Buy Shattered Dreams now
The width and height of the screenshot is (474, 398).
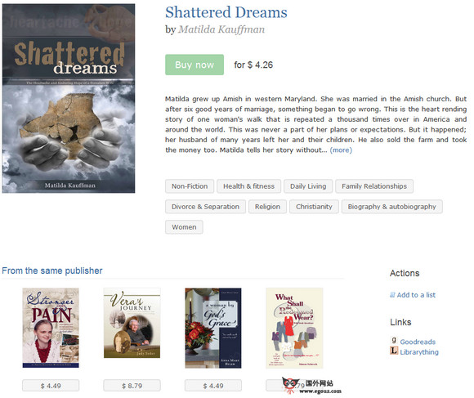click(195, 65)
